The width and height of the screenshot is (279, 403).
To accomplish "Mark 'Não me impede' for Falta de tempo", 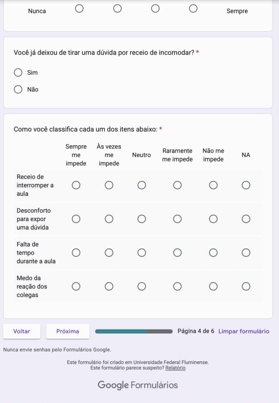I will [213, 253].
